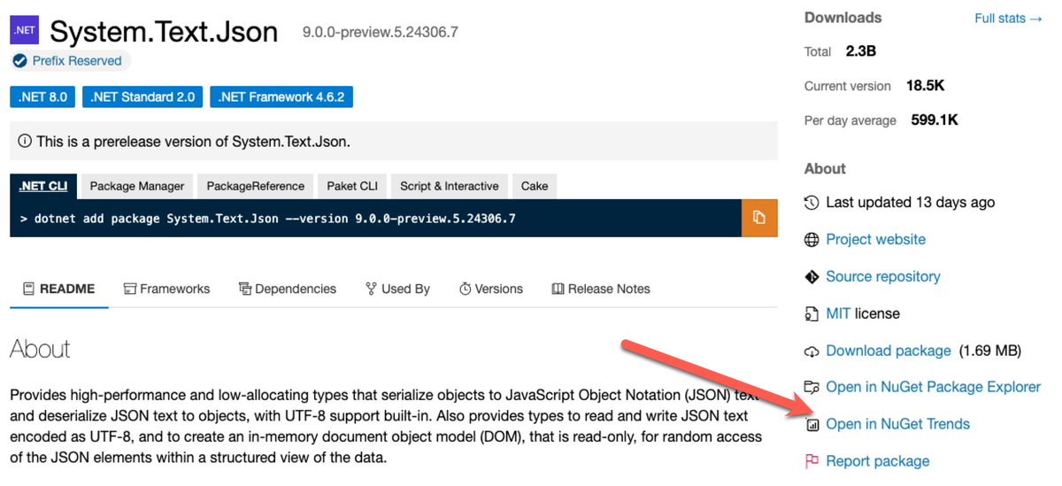Click the Current version value 18.5K

[926, 86]
